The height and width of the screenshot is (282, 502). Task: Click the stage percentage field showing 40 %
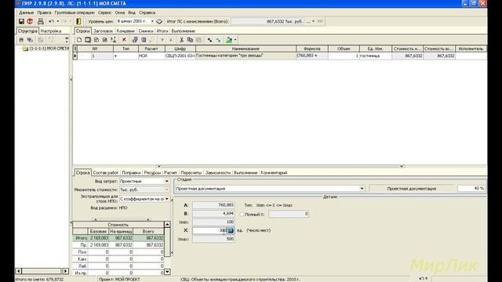point(471,189)
